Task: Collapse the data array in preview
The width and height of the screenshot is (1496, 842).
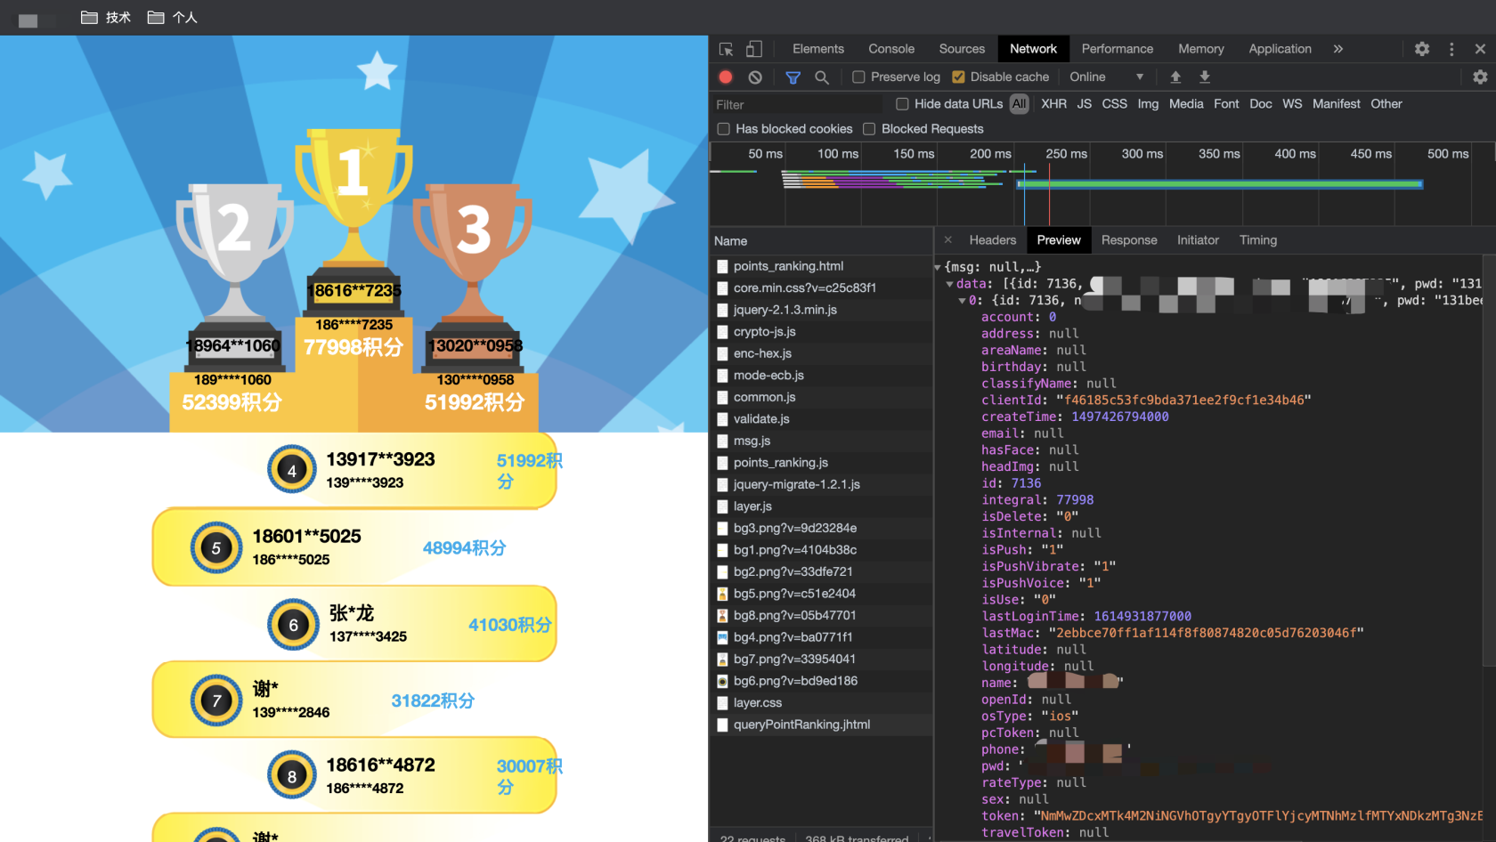Action: pyautogui.click(x=949, y=284)
